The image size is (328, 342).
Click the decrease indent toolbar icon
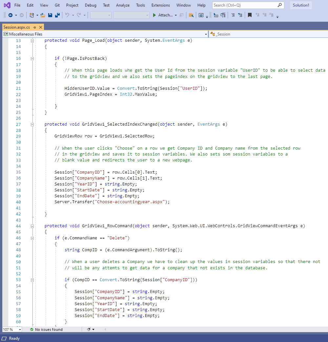pyautogui.click(x=216, y=15)
